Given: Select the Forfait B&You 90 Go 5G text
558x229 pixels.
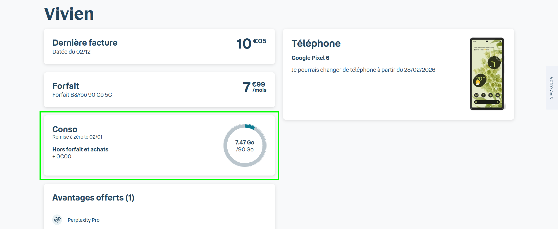Looking at the screenshot, I should click(x=82, y=95).
